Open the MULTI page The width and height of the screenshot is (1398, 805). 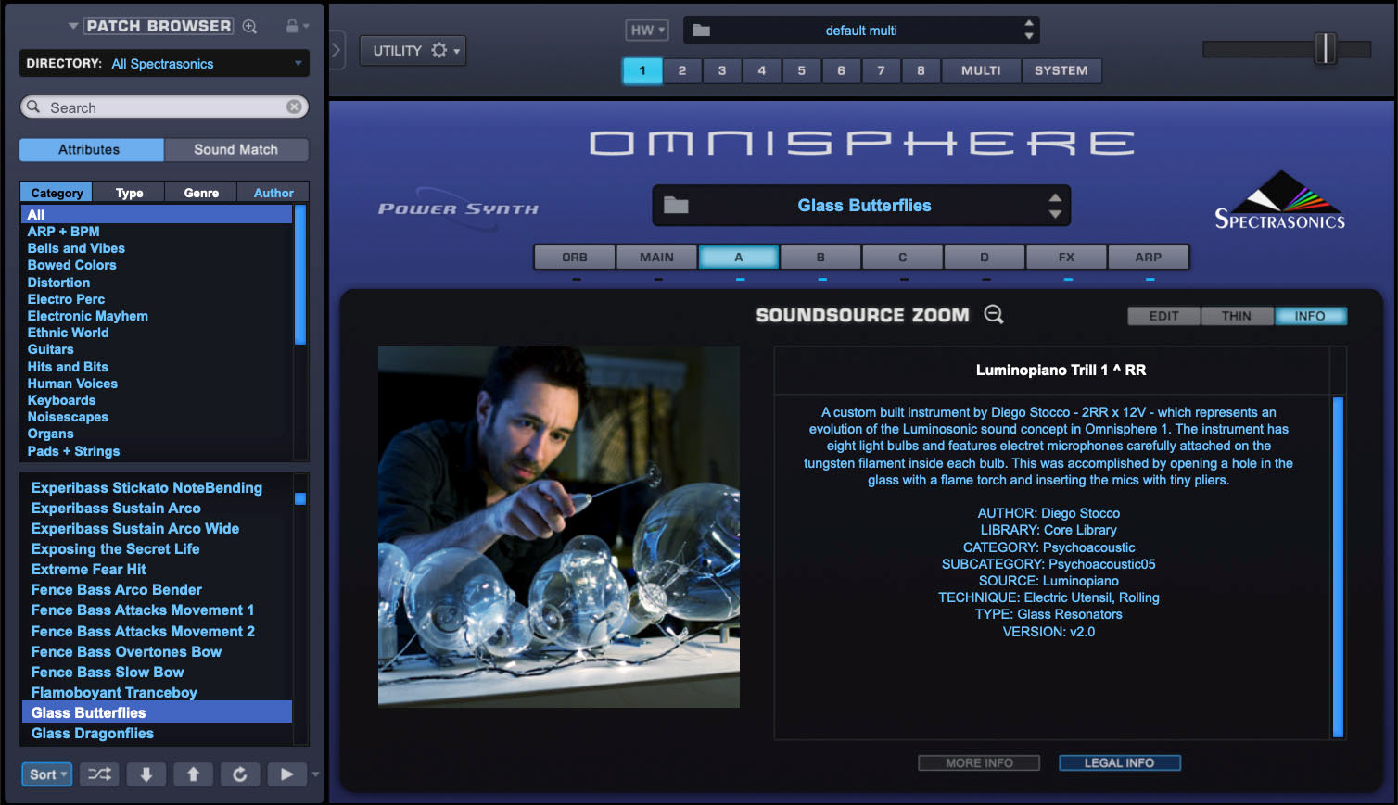click(981, 70)
